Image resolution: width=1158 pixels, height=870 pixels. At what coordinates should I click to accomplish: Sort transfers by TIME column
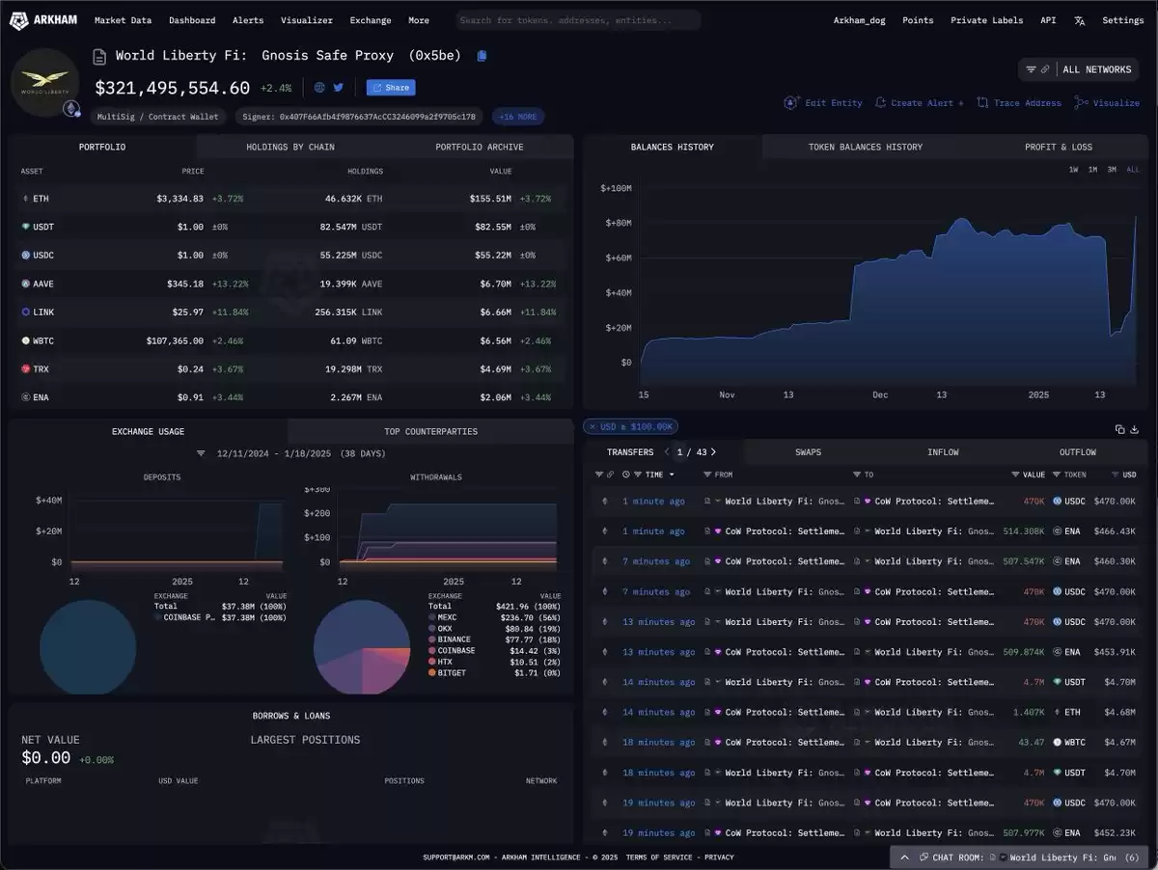pyautogui.click(x=660, y=475)
